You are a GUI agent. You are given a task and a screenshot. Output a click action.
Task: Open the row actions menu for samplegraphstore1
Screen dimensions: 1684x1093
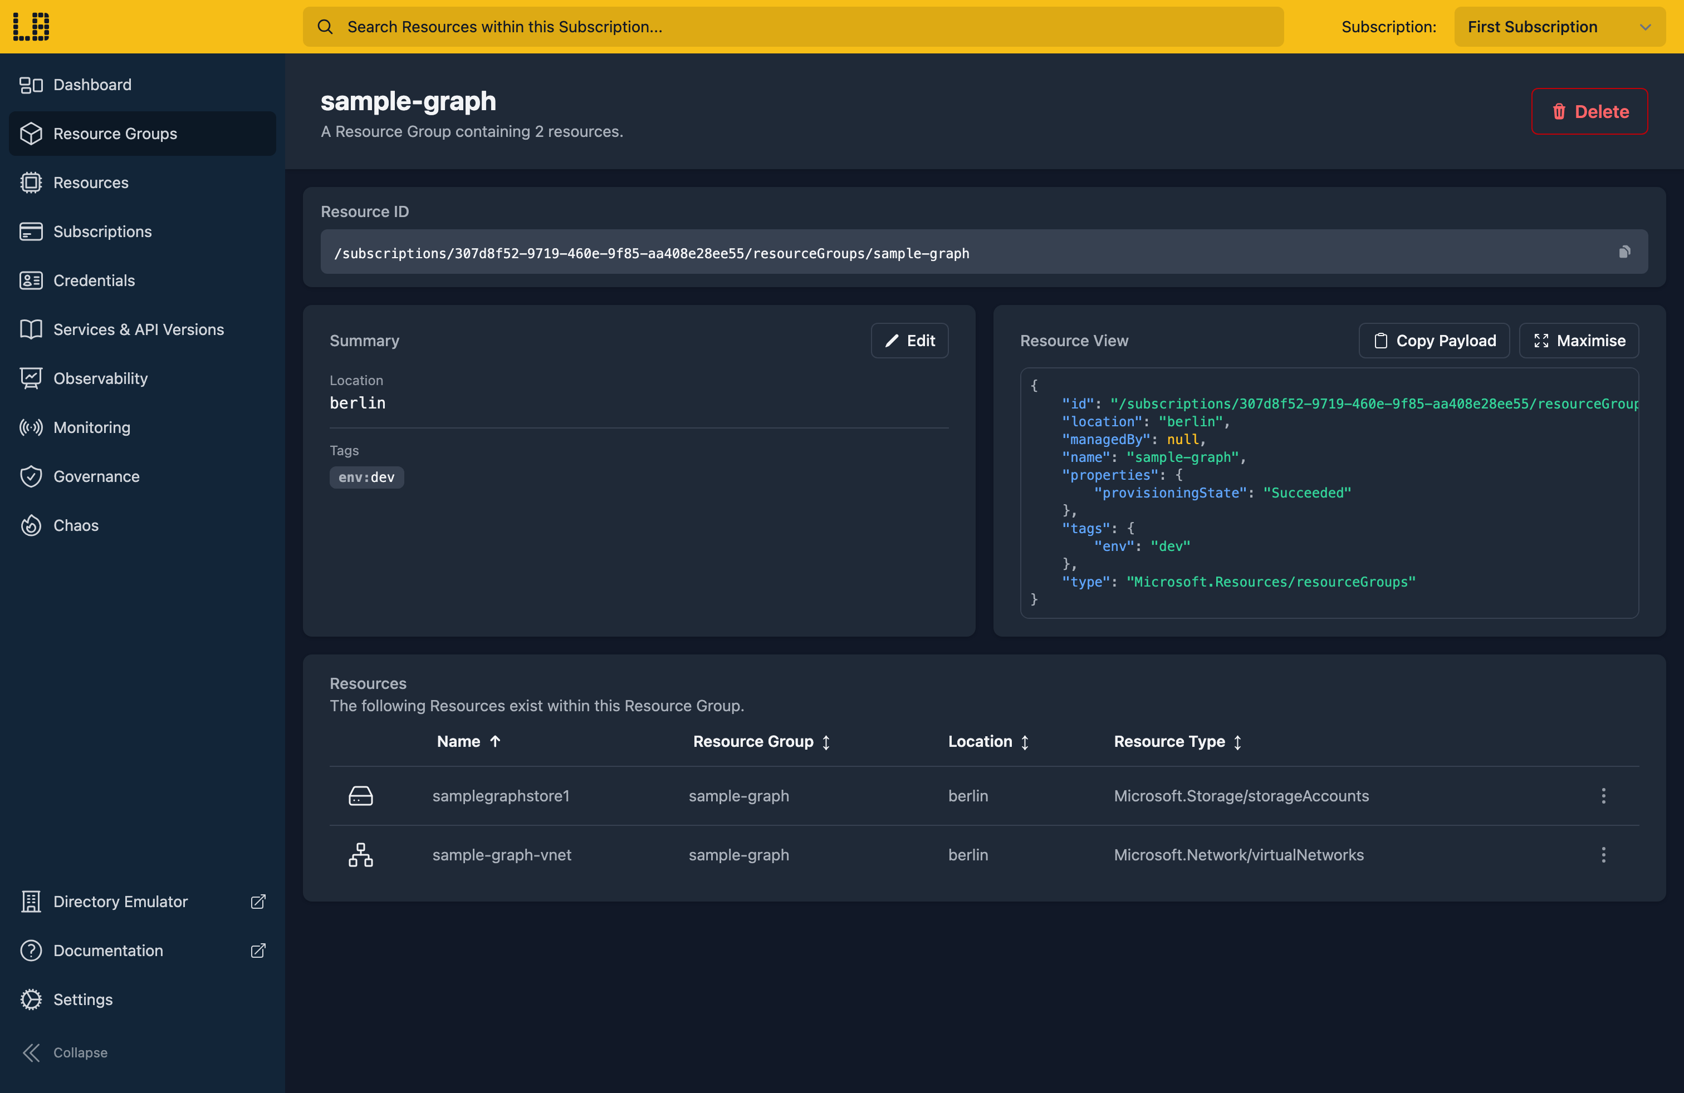tap(1603, 796)
